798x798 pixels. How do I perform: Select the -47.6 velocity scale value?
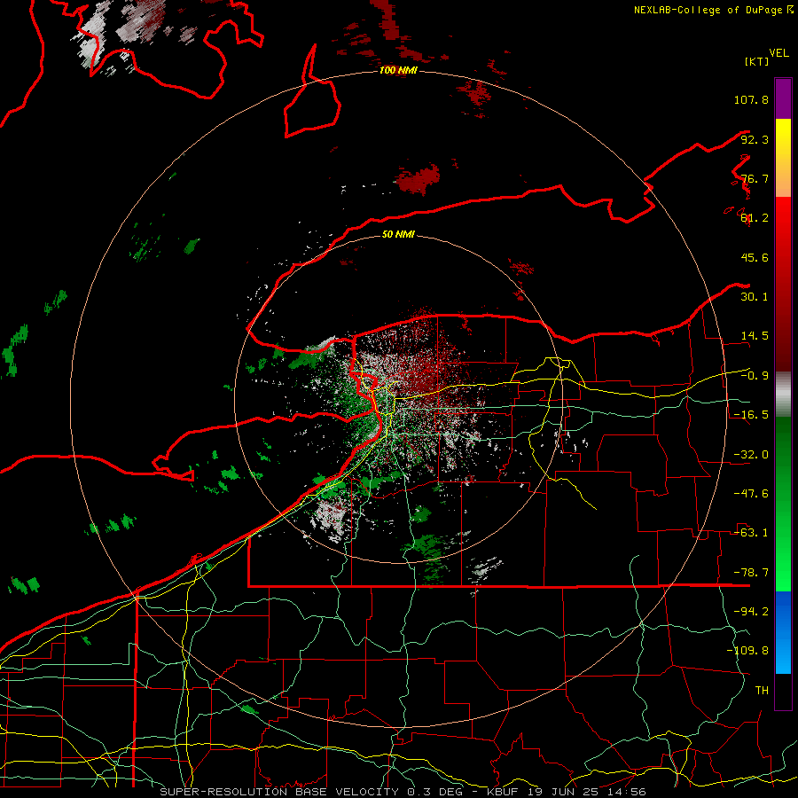coord(751,494)
